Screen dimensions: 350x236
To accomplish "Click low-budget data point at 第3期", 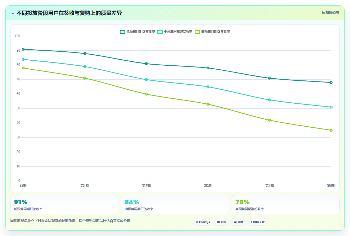I will tap(208, 68).
